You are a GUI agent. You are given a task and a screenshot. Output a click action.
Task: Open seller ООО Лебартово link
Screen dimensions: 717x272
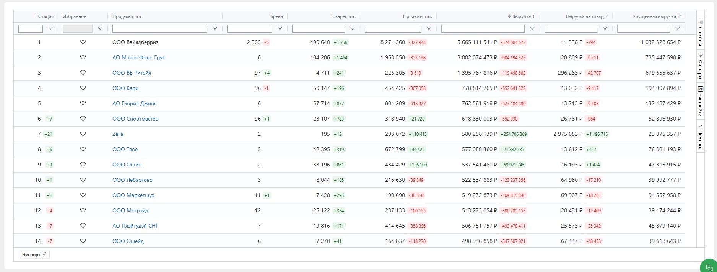point(132,180)
